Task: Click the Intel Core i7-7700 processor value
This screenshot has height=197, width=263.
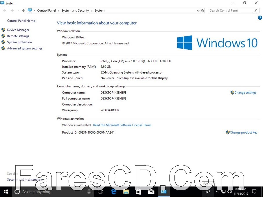Action: click(x=136, y=61)
